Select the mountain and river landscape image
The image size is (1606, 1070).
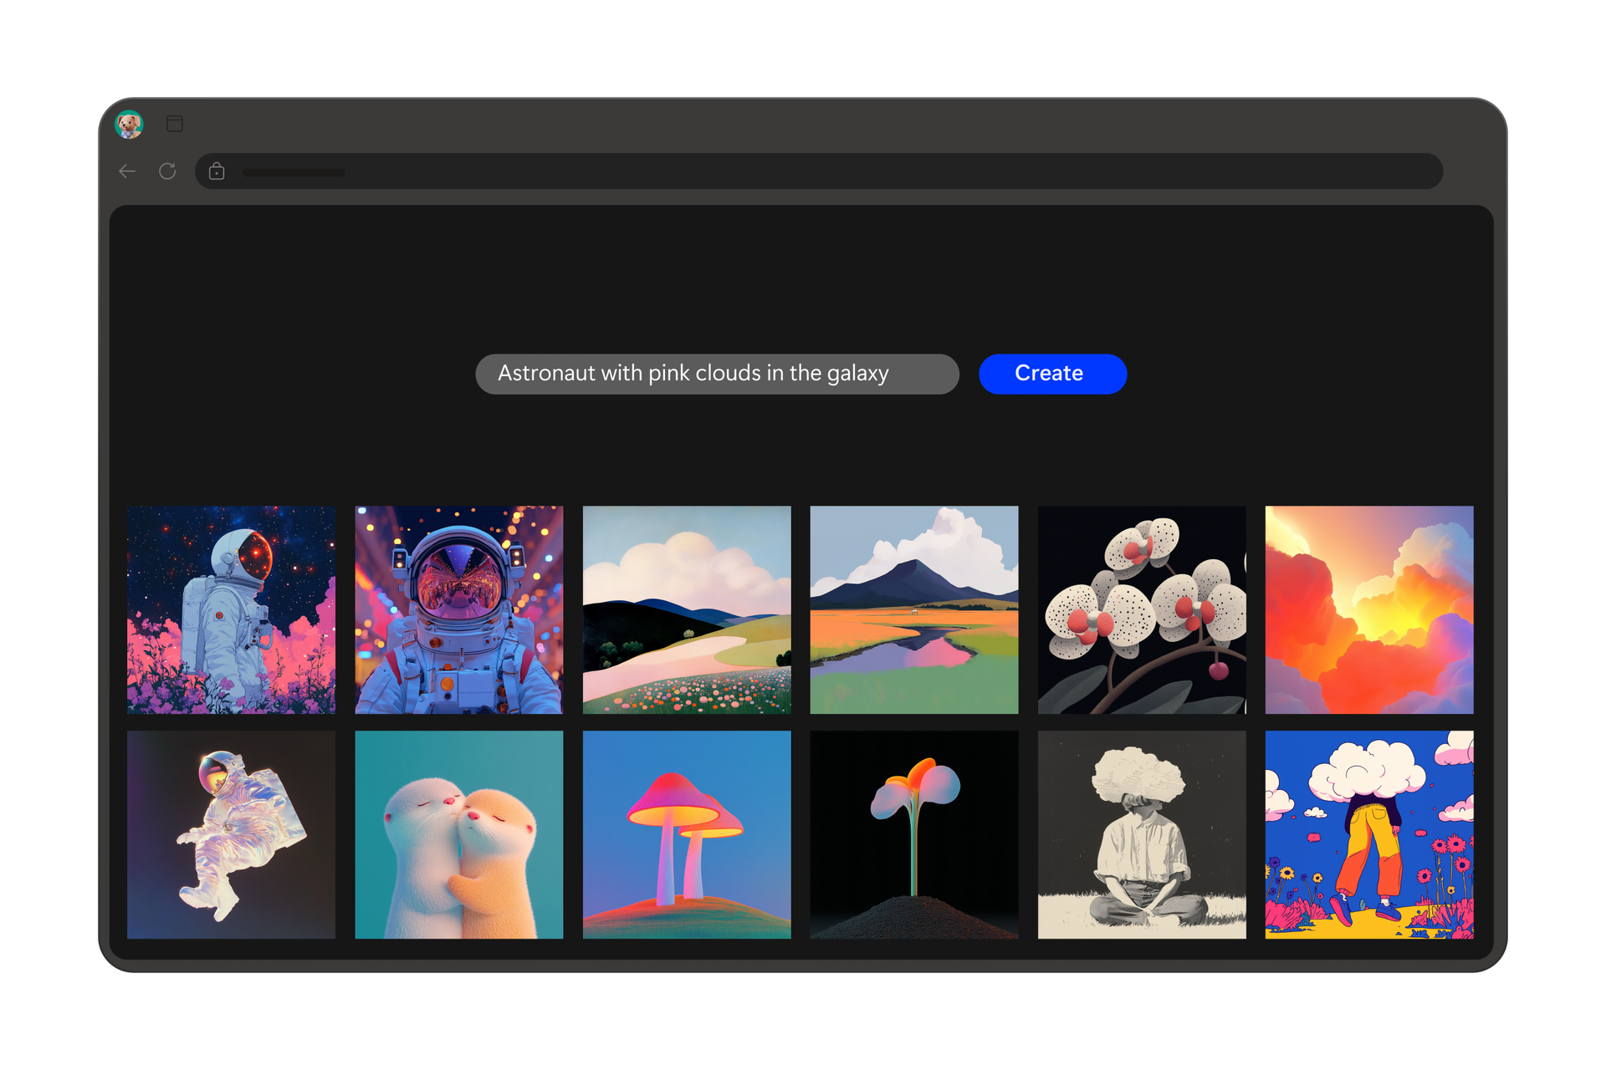point(913,609)
